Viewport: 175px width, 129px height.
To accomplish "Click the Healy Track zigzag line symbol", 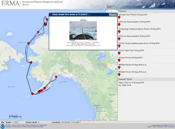I will (120, 85).
